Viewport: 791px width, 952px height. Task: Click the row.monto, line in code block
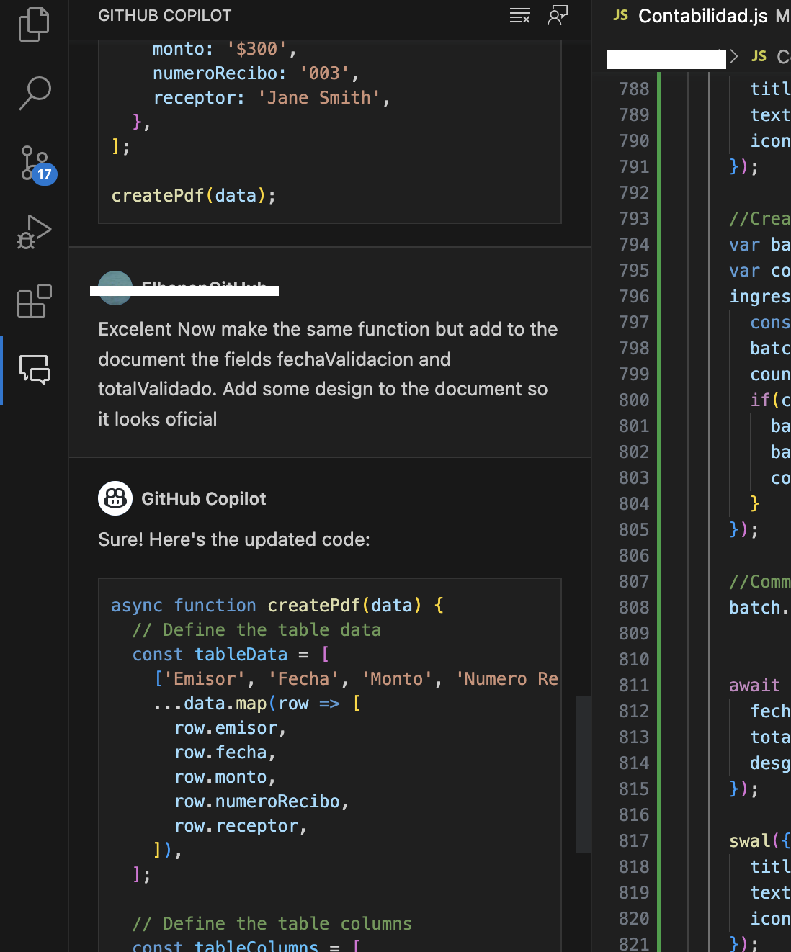[x=225, y=777]
